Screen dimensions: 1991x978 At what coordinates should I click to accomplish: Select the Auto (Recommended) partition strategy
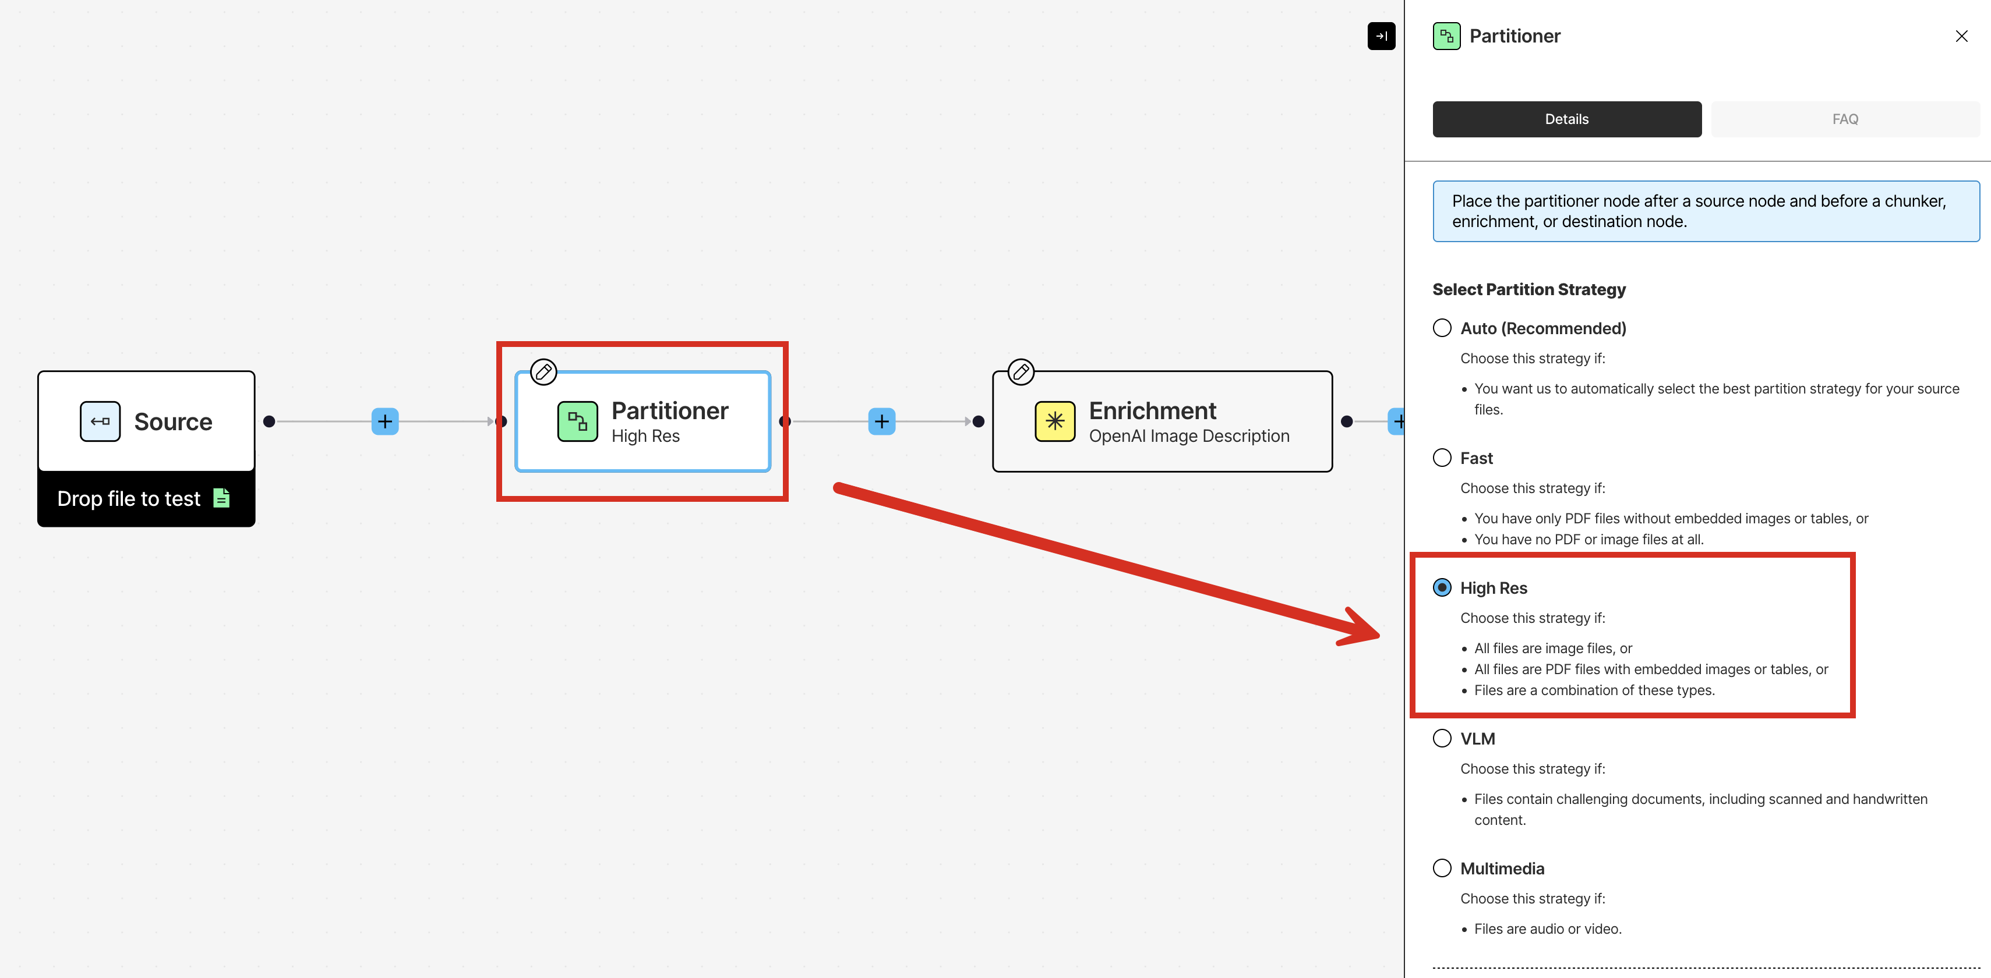tap(1442, 328)
